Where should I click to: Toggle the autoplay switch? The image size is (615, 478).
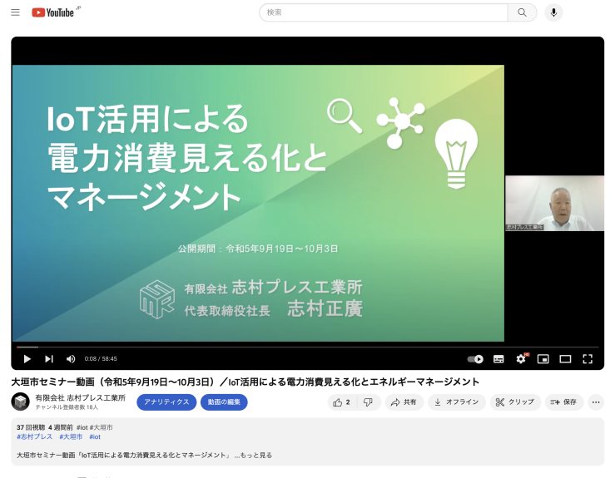click(x=475, y=359)
